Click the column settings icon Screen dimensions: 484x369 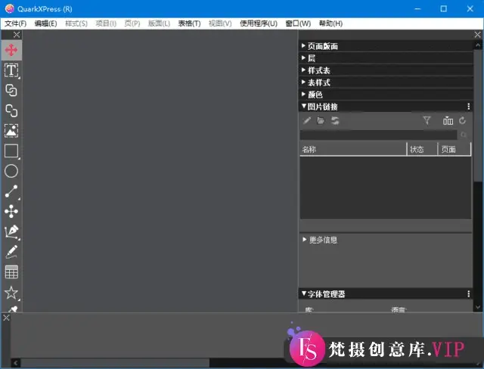coord(448,121)
